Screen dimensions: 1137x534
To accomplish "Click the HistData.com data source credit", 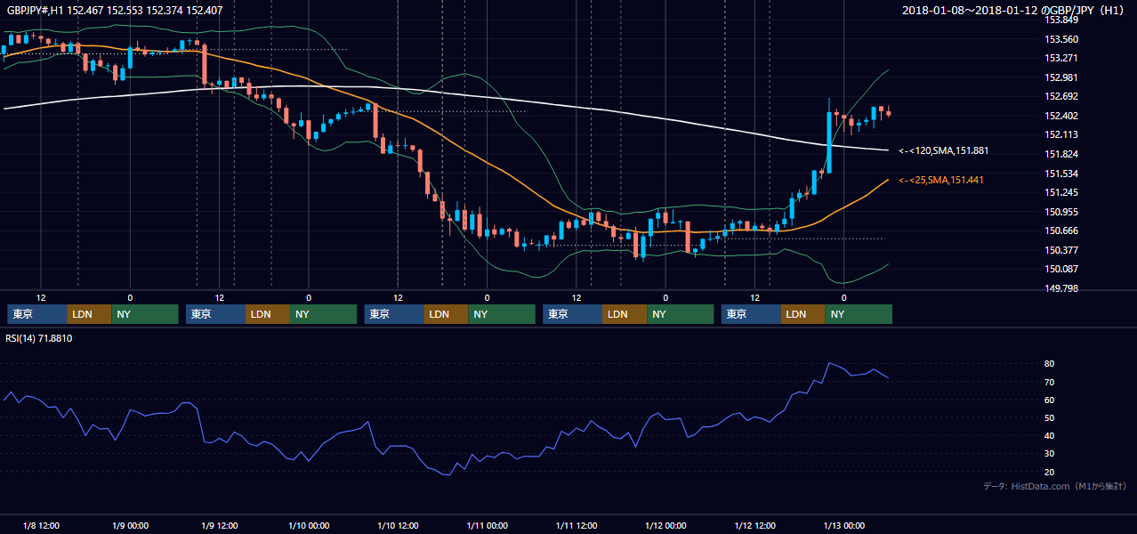I will 1056,486.
